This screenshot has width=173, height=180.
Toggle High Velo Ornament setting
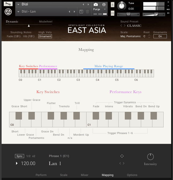45,36
